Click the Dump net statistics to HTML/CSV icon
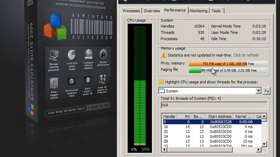Image resolution: width=280 pixels, height=157 pixels. pos(102,79)
